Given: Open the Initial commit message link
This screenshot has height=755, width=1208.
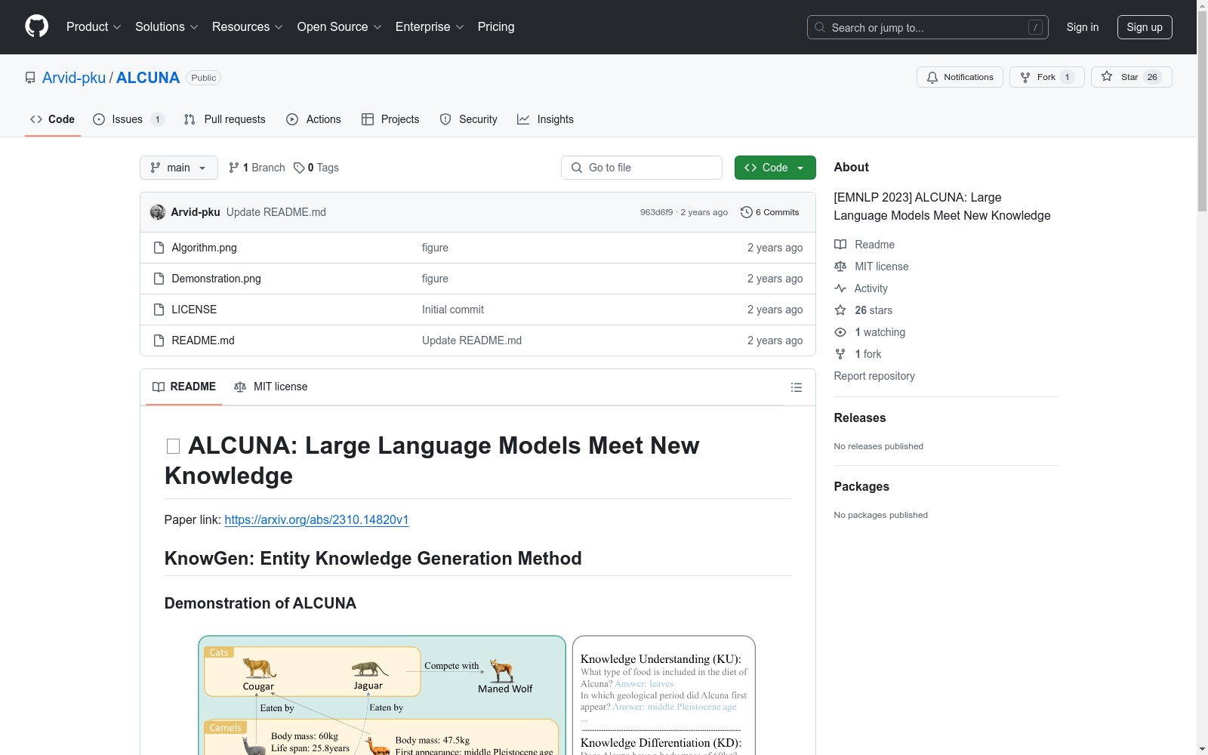Looking at the screenshot, I should tap(453, 310).
